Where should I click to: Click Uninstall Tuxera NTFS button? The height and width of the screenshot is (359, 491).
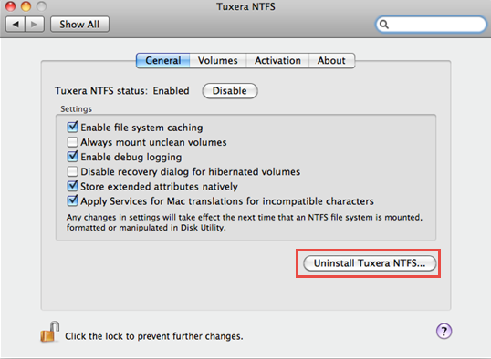(370, 263)
